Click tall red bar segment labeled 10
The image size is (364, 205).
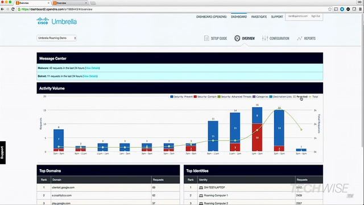(257, 137)
